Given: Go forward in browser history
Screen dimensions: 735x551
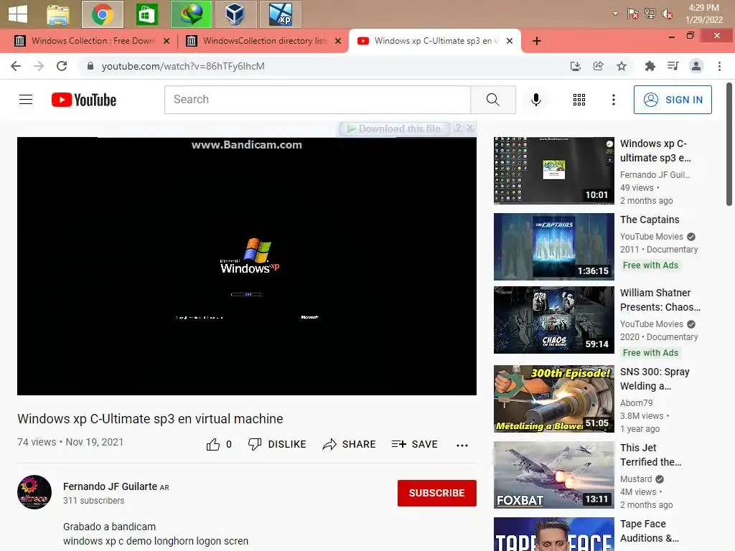Looking at the screenshot, I should click(39, 66).
